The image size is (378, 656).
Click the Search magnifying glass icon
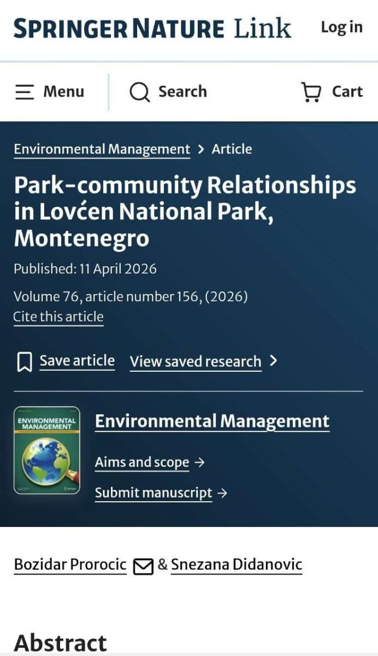click(x=139, y=92)
